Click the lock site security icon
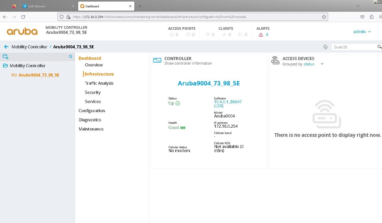 tap(68, 17)
